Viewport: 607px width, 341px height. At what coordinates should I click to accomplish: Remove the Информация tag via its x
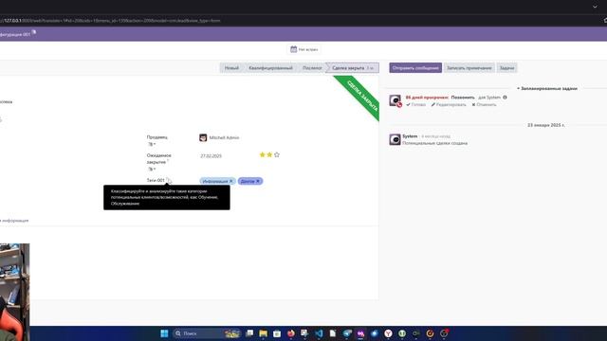pyautogui.click(x=231, y=181)
